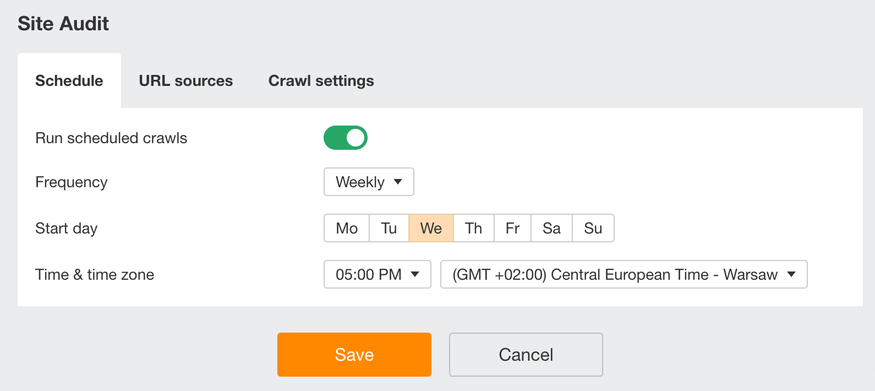
Task: Open the Schedule tab
Action: pos(69,80)
